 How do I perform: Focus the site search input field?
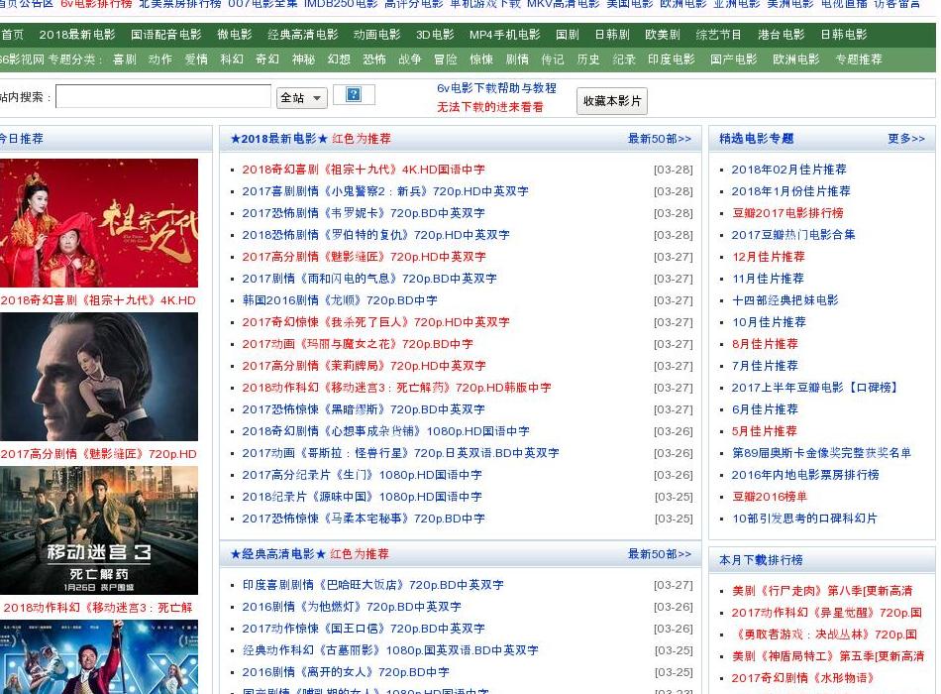point(163,97)
